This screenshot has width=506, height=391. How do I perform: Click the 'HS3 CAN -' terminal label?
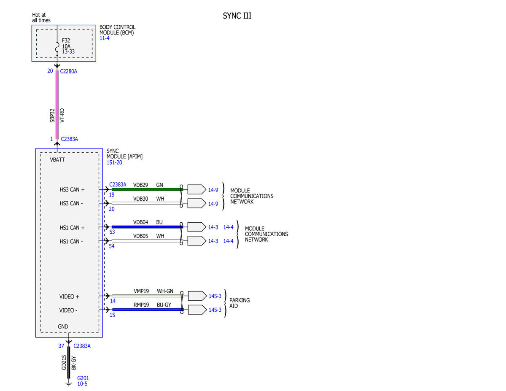[71, 204]
